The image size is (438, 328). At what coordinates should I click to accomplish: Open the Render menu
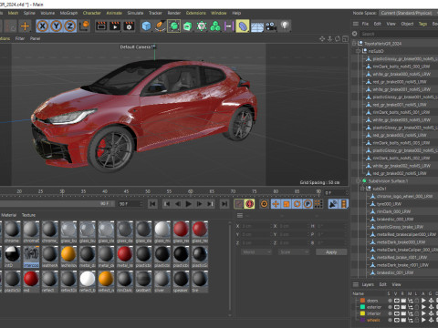point(174,13)
